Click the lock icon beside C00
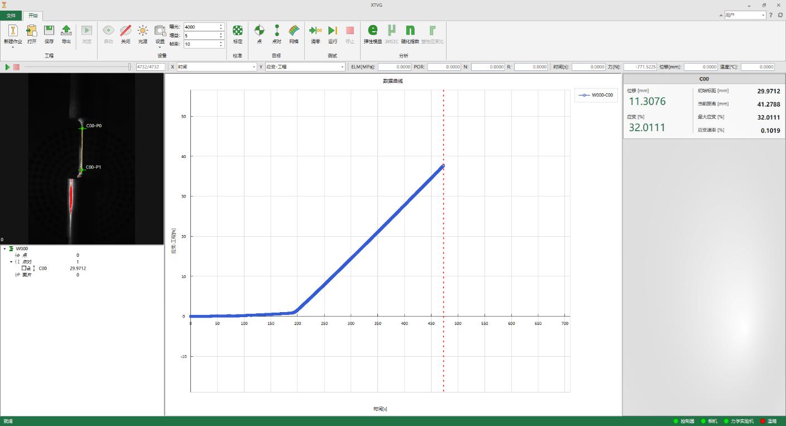The height and width of the screenshot is (426, 786). pos(28,269)
